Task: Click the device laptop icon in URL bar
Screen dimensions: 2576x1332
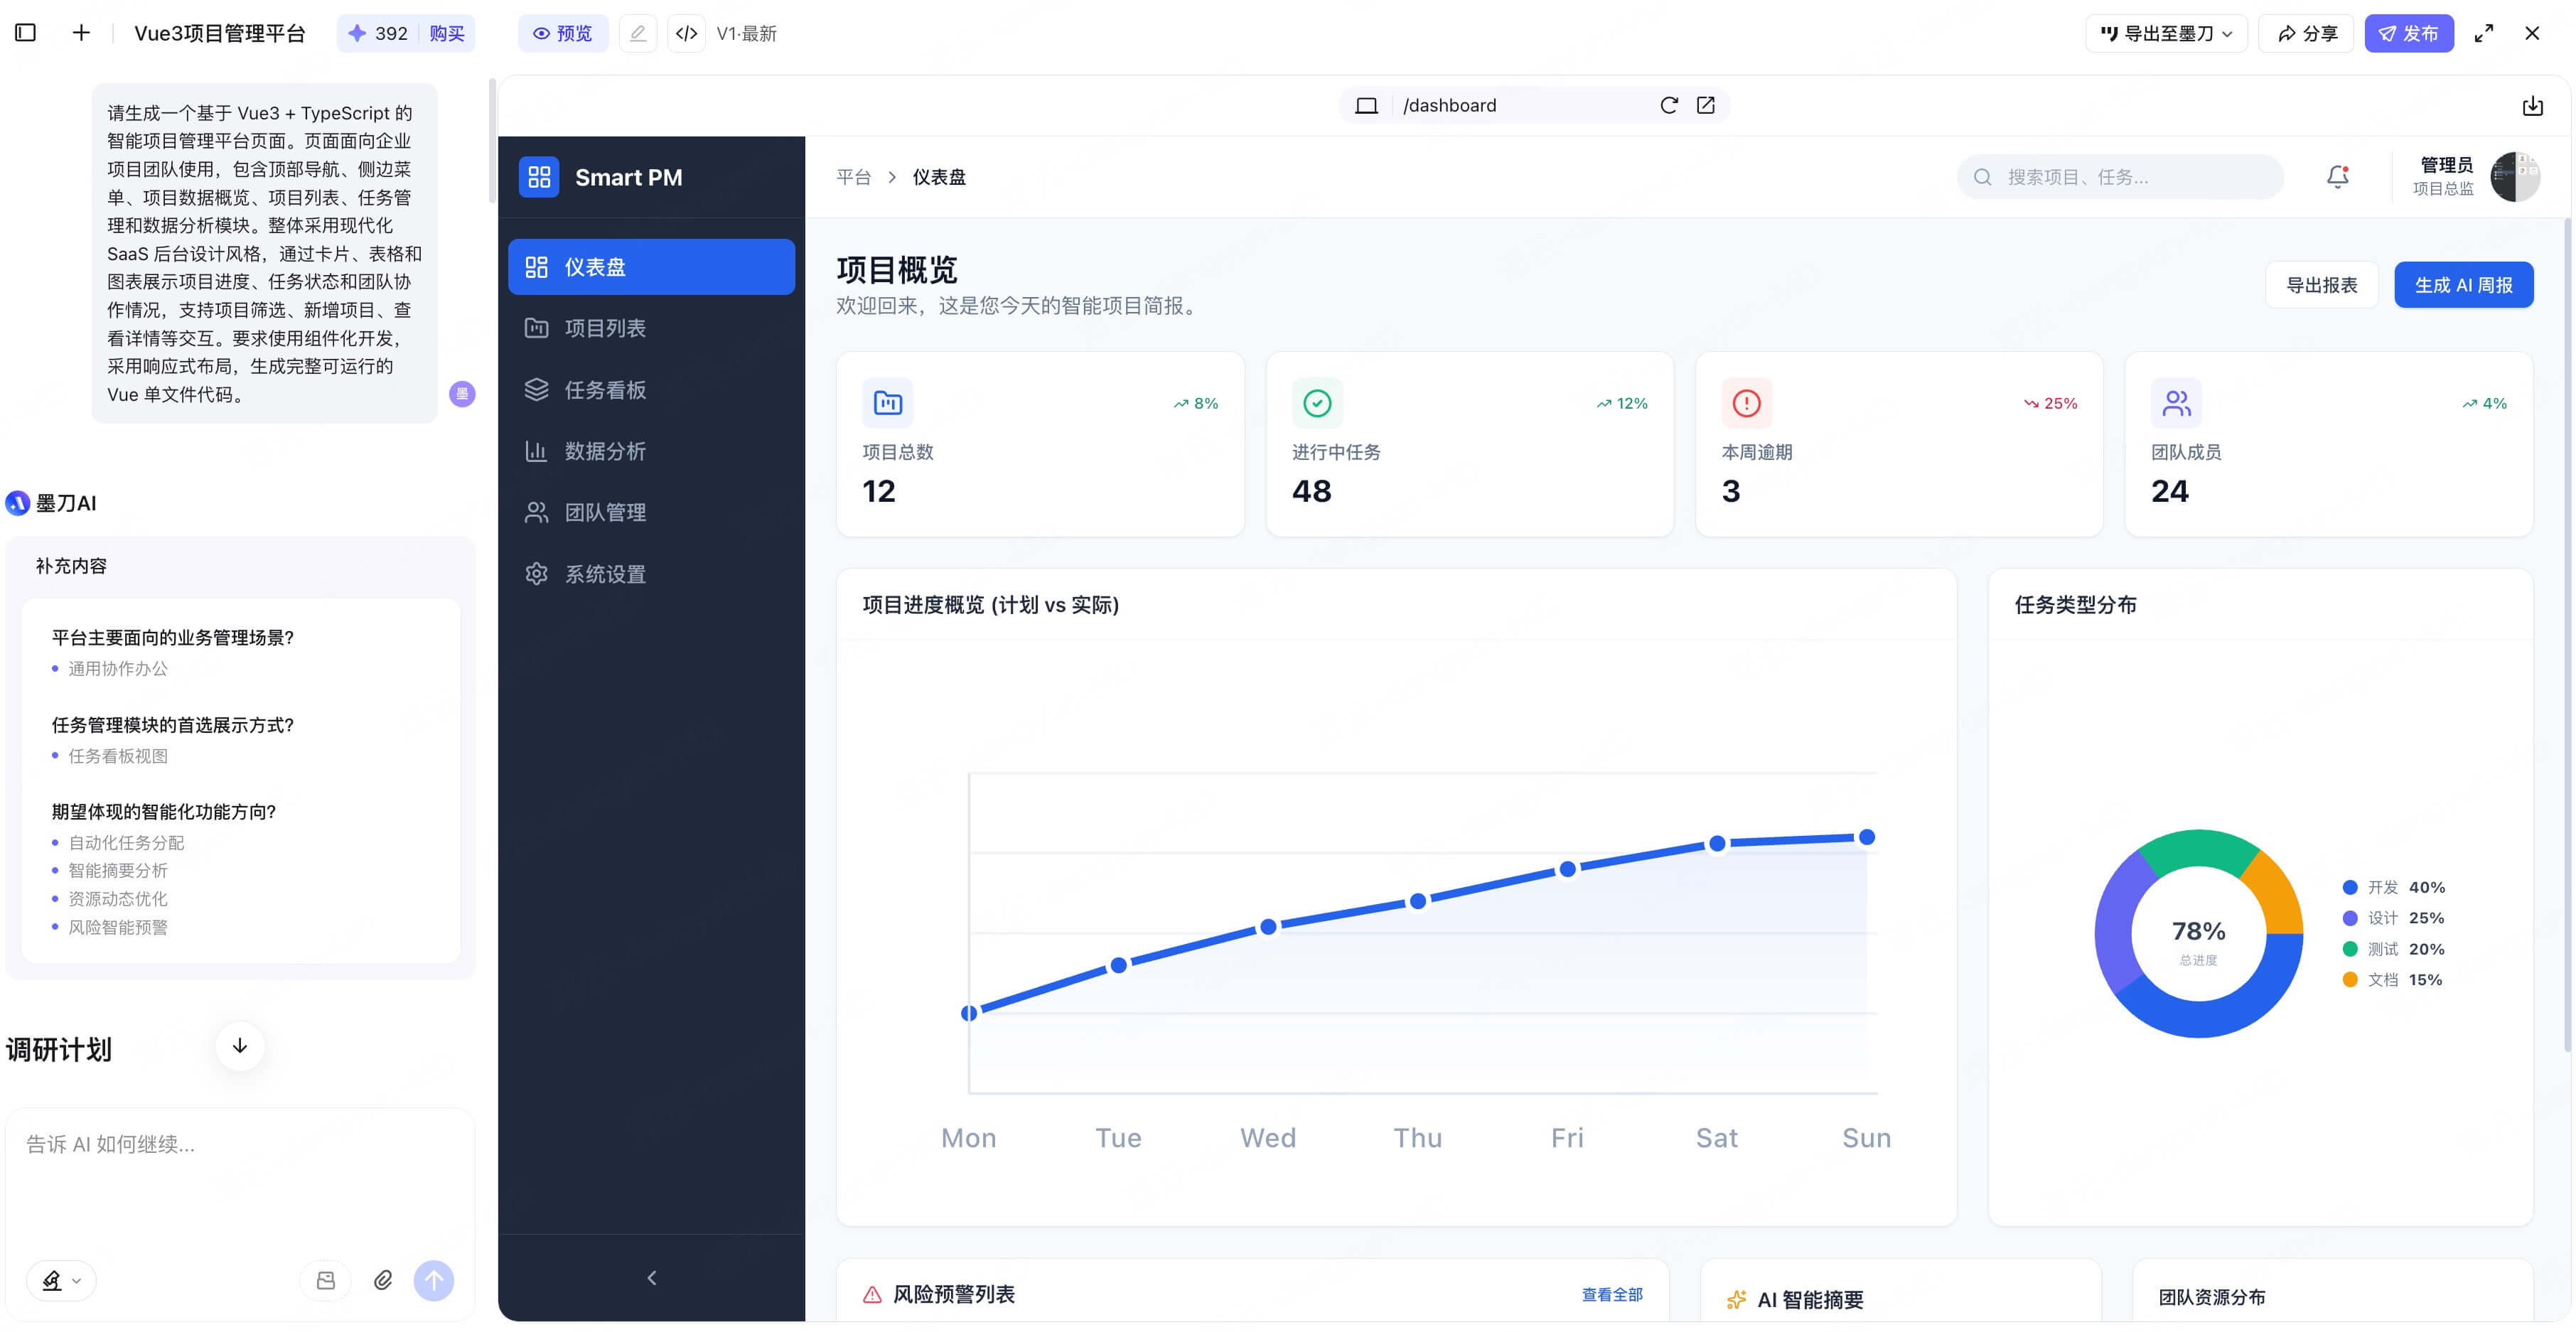Action: coord(1366,105)
